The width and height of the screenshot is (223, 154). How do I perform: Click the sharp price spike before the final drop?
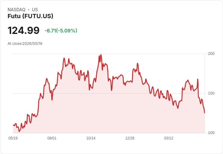198,79
